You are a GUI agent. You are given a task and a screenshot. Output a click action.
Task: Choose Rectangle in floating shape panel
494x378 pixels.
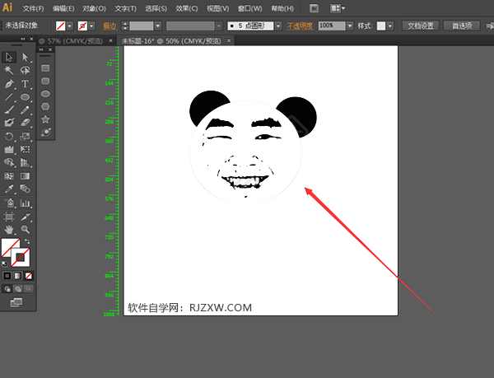[x=45, y=68]
